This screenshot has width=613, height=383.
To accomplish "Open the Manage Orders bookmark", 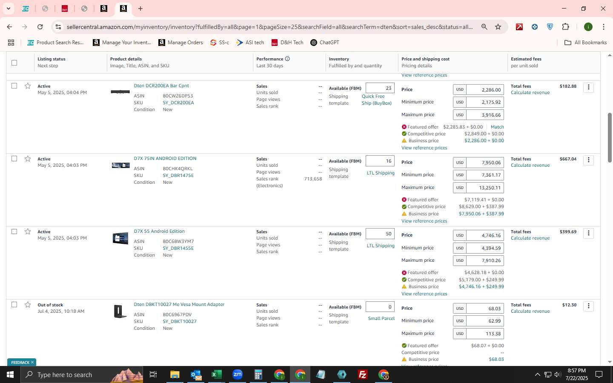I will [180, 43].
